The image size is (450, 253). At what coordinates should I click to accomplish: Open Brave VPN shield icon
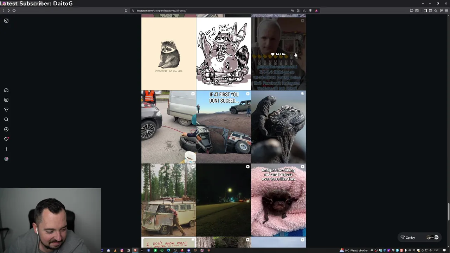pos(441,11)
